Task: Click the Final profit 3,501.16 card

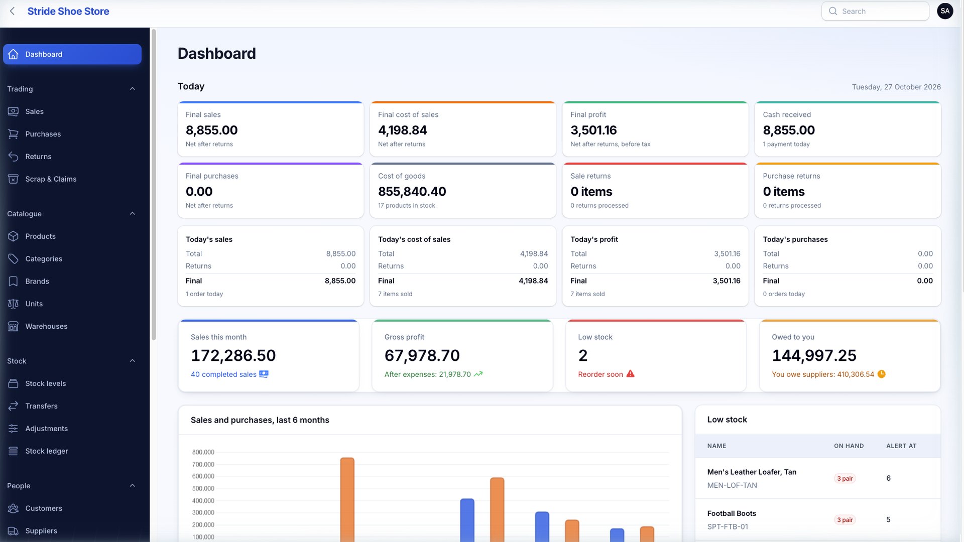Action: click(655, 129)
